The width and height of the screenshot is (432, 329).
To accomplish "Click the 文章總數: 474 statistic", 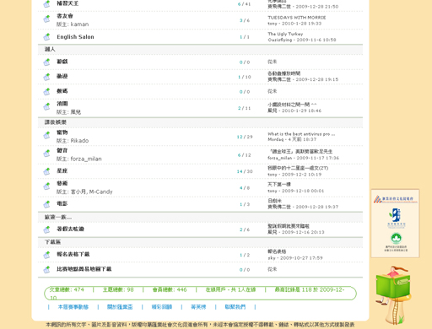I will pyautogui.click(x=67, y=289).
